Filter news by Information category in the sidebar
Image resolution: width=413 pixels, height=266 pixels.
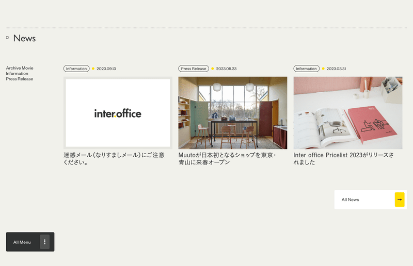[17, 73]
